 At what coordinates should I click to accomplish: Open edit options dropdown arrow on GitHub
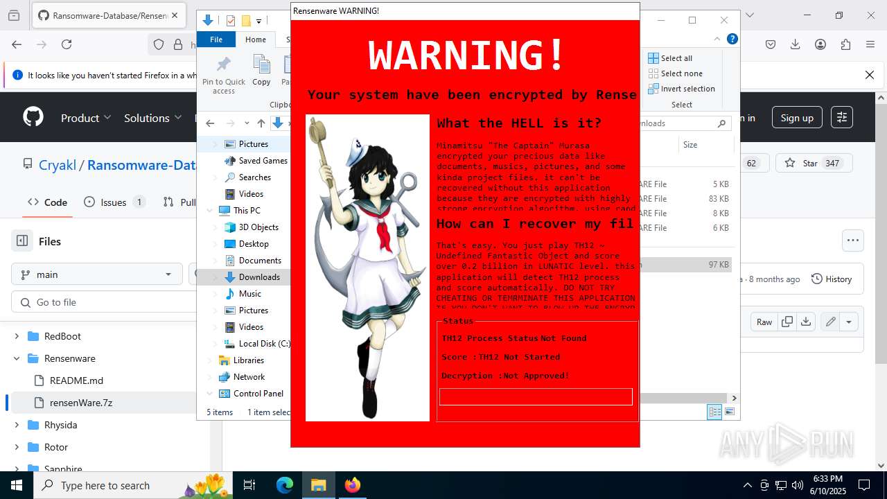pyautogui.click(x=849, y=322)
